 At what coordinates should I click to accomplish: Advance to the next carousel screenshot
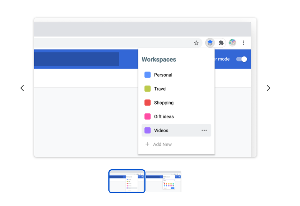pyautogui.click(x=268, y=88)
